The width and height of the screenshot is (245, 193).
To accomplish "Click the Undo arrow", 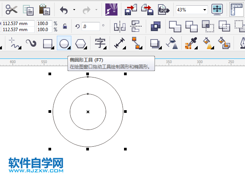I will coord(64,10).
